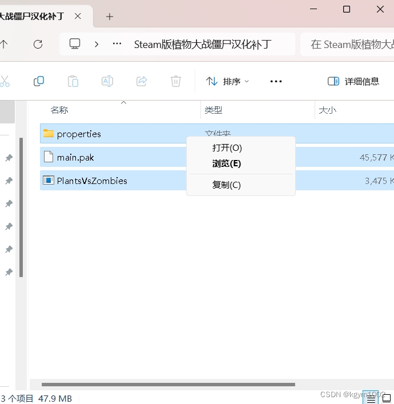Click the This PC monitor icon
This screenshot has height=404, width=394.
(x=75, y=44)
